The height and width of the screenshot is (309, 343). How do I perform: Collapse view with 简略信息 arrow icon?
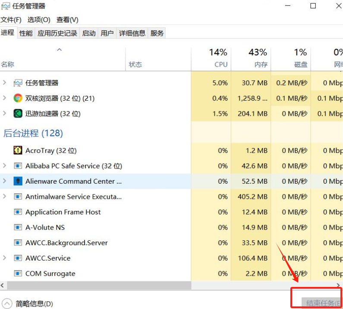click(x=7, y=304)
